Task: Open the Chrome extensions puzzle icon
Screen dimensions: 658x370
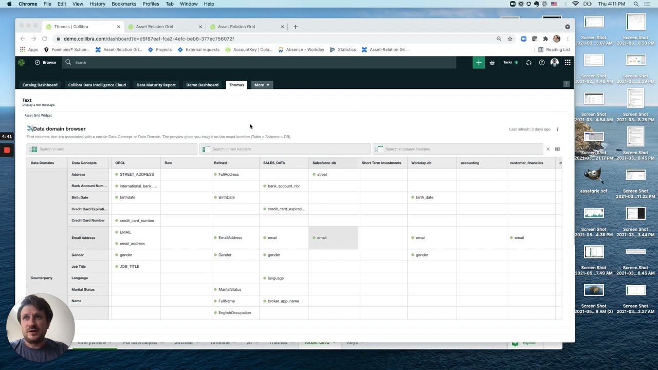Action: coord(545,39)
